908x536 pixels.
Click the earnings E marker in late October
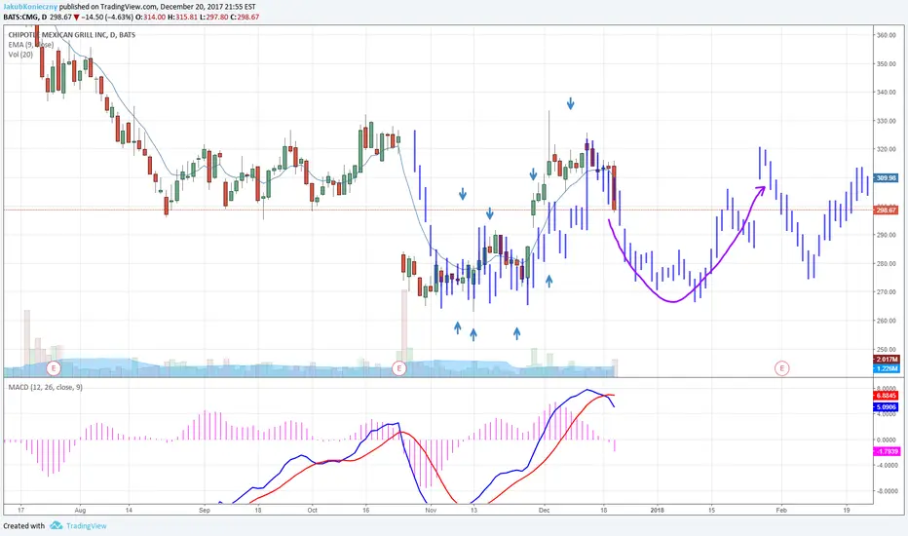click(398, 368)
